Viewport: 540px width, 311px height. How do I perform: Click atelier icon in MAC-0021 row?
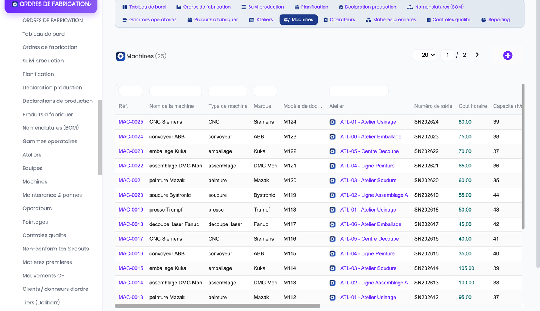pyautogui.click(x=332, y=181)
